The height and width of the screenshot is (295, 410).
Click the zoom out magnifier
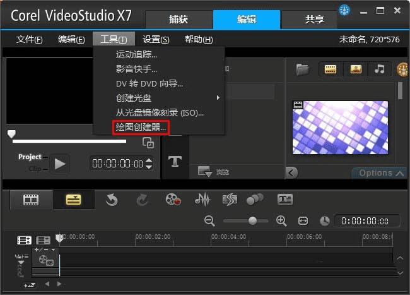coord(209,221)
